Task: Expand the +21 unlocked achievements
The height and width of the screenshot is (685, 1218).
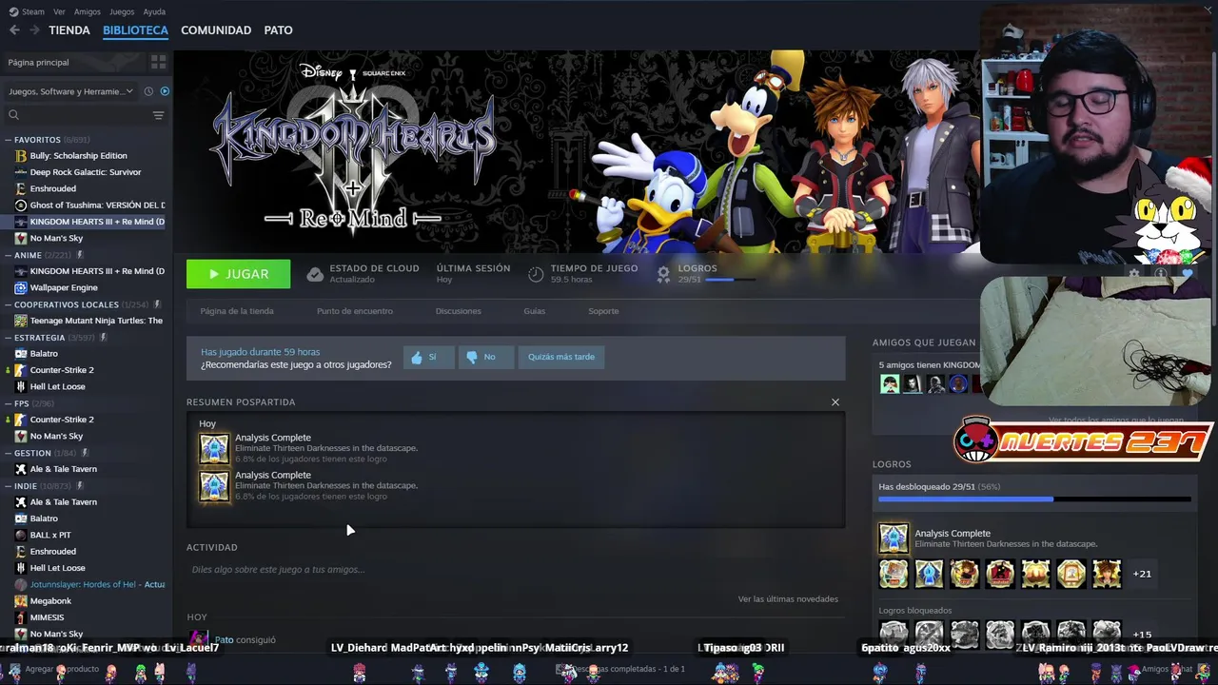Action: pyautogui.click(x=1142, y=574)
